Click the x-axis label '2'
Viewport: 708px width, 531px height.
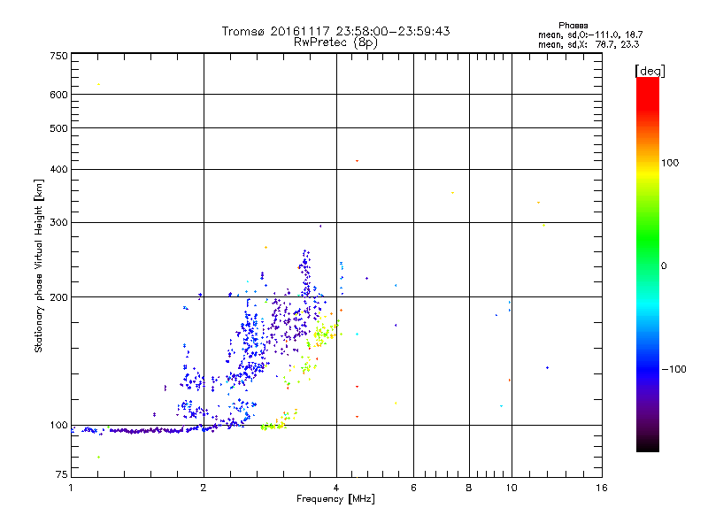tap(204, 488)
